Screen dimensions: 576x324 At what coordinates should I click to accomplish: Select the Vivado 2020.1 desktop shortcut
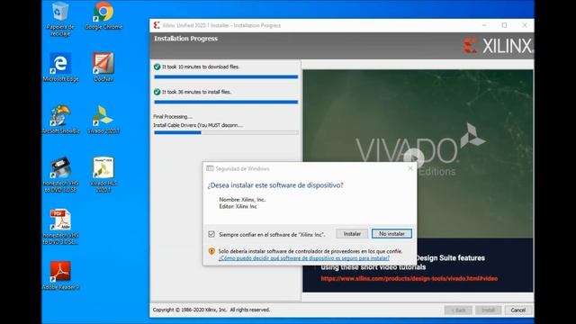pos(103,120)
